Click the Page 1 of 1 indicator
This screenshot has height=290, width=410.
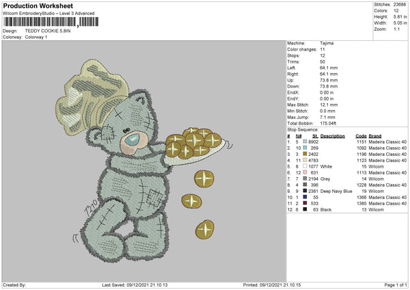[x=396, y=285]
